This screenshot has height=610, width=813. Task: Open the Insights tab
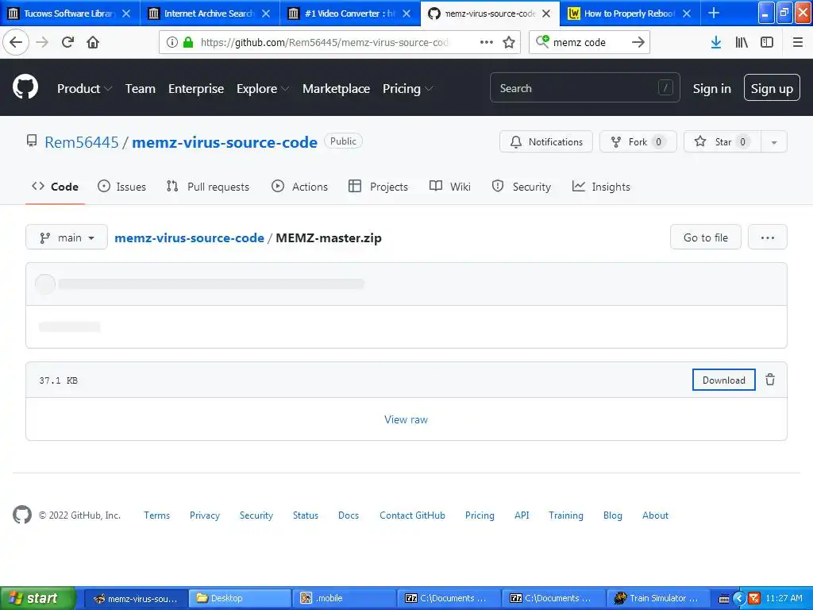coord(601,187)
